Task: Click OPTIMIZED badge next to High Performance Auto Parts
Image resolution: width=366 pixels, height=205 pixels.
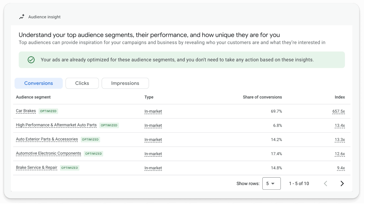Action: pos(109,125)
